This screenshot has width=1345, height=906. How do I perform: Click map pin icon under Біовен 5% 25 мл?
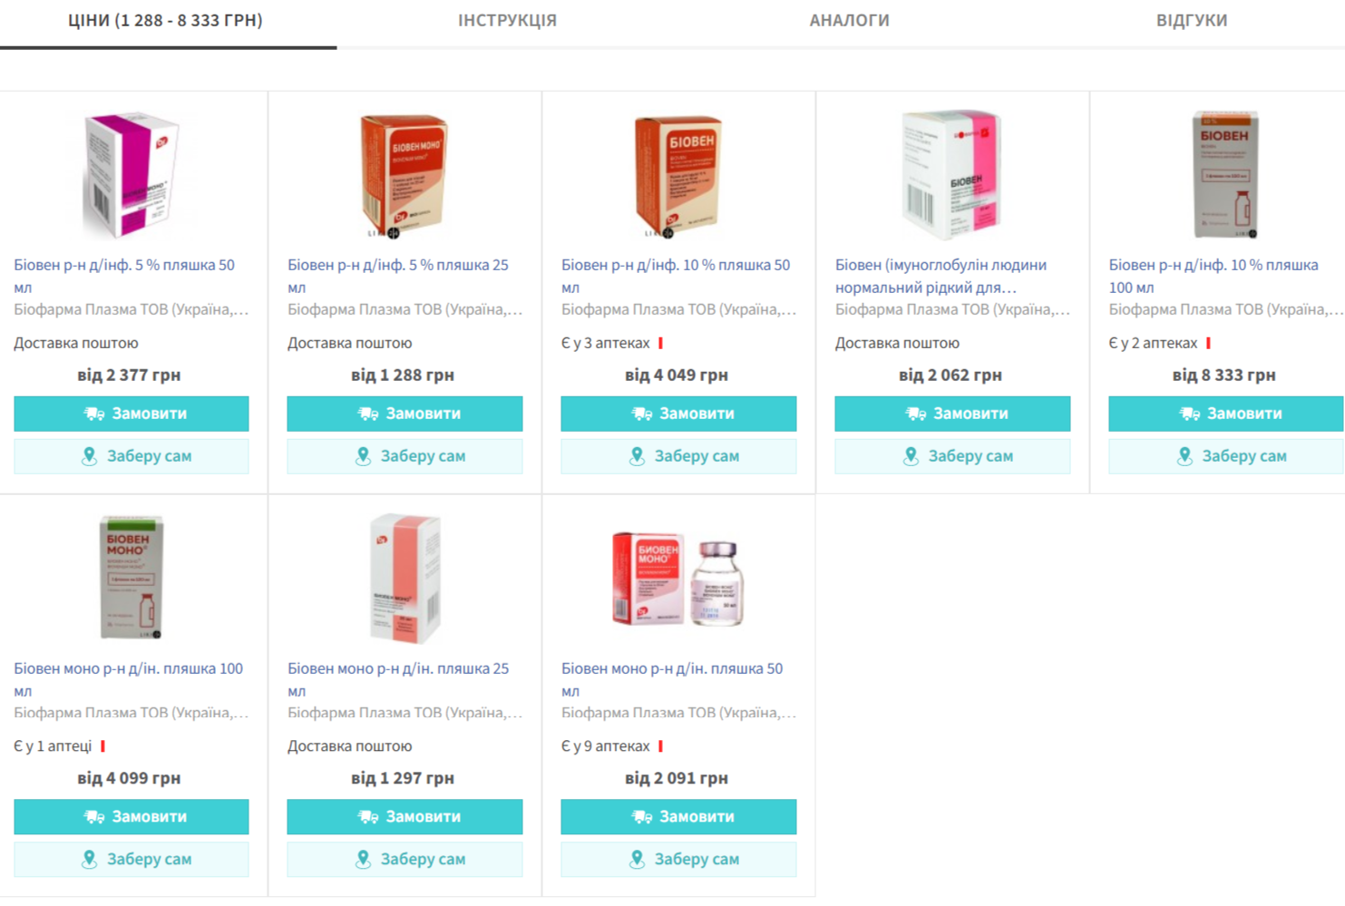[363, 456]
